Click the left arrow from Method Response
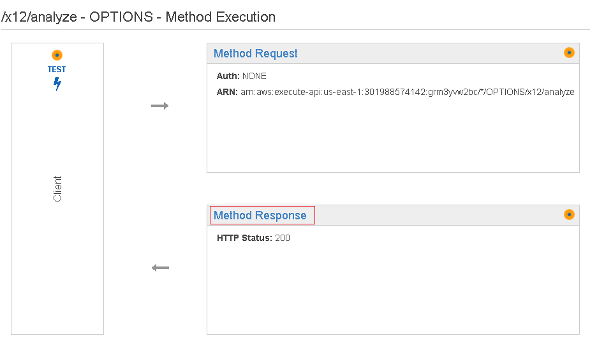The image size is (590, 343). [160, 268]
